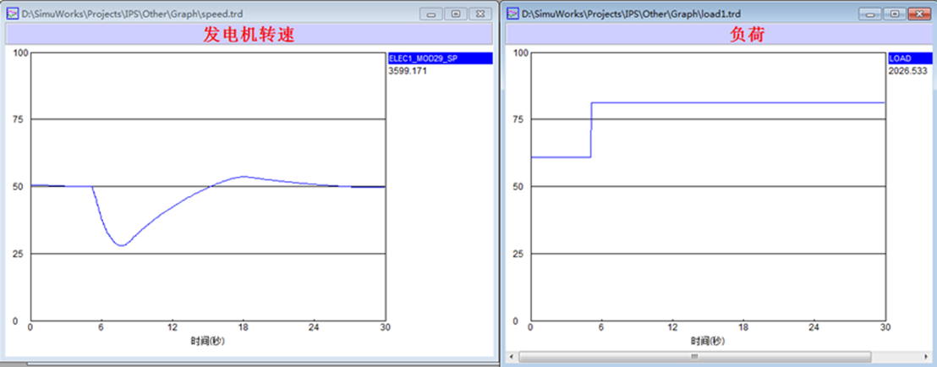
Task: Click the load curve's step-up edge
Action: click(x=591, y=129)
